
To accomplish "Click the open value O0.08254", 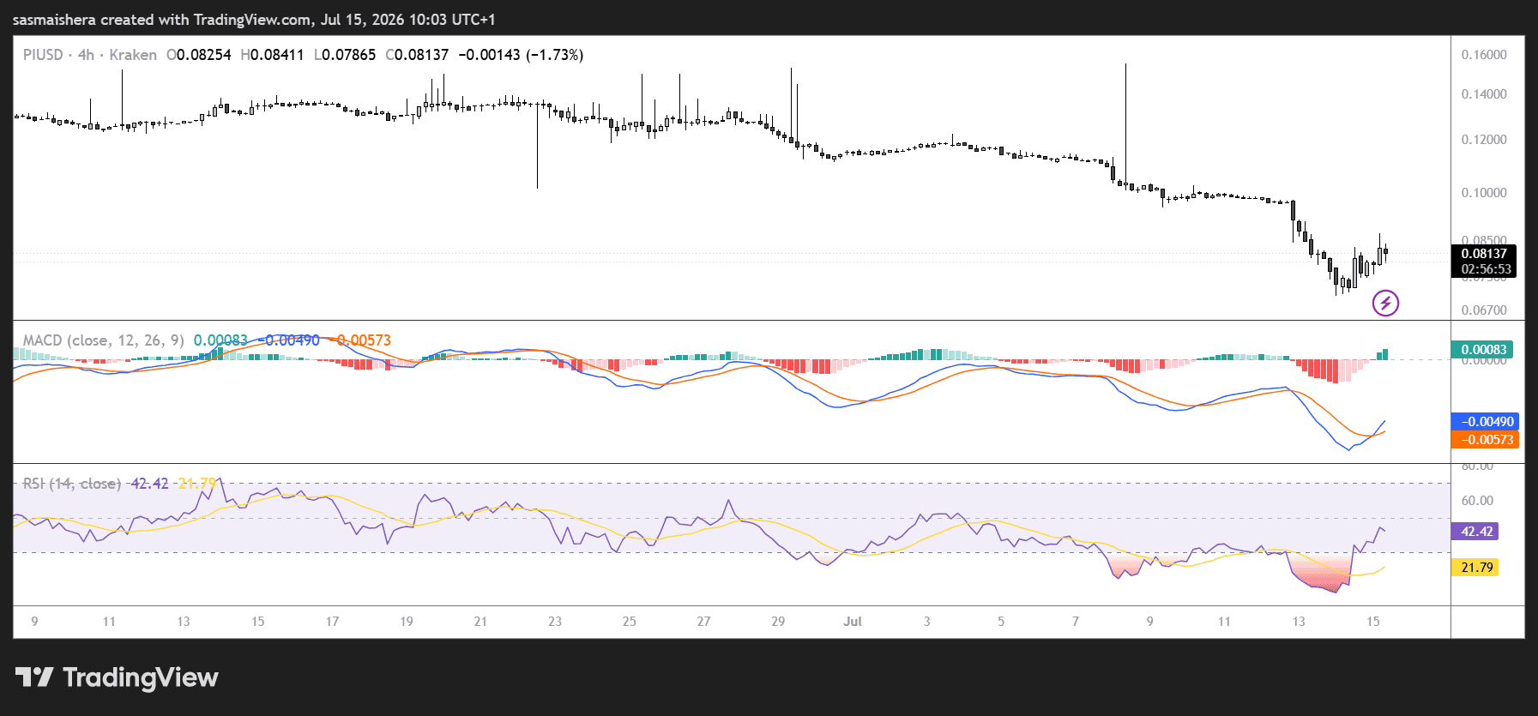I will [199, 55].
